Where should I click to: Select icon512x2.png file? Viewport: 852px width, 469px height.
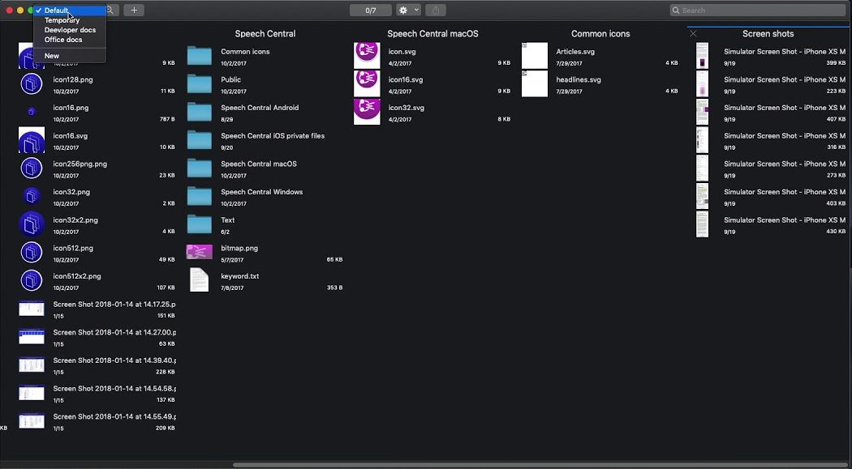(x=97, y=282)
